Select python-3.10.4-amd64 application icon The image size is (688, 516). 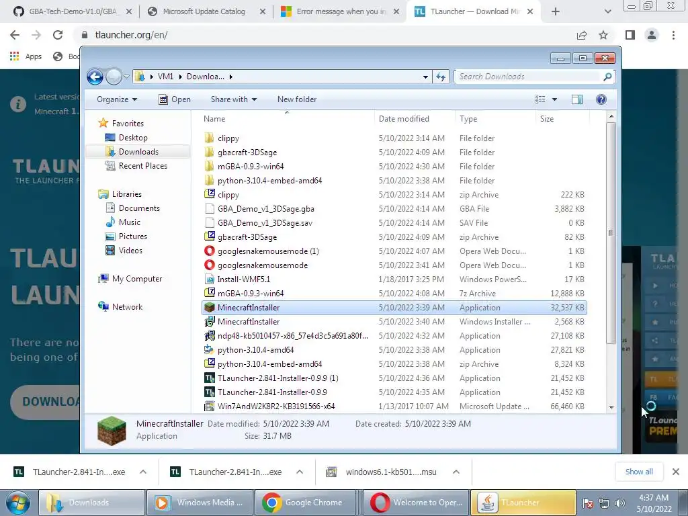coord(210,349)
